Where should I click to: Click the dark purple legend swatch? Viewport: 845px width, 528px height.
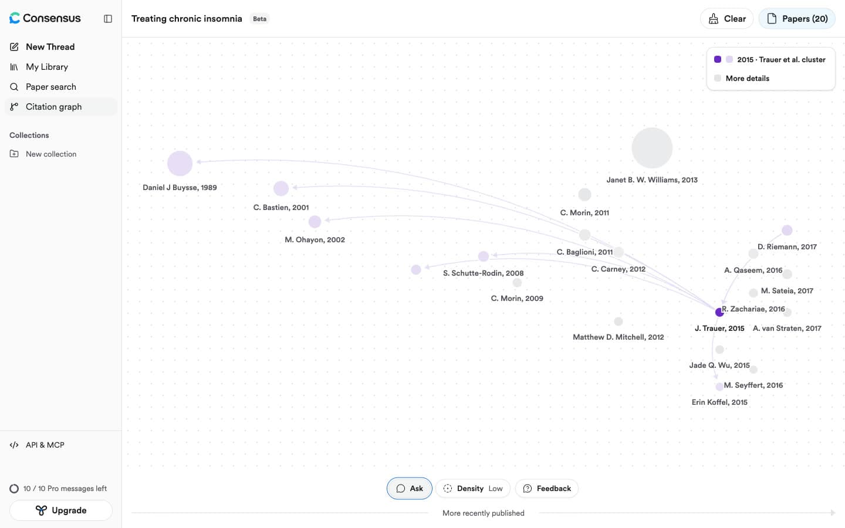tap(718, 59)
